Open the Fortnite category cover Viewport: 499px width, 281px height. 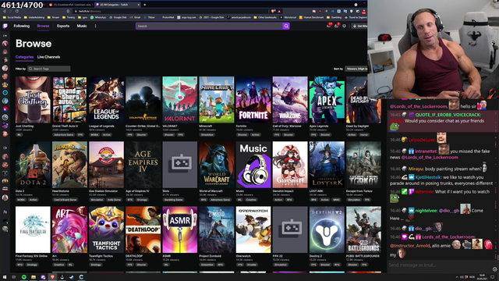[253, 100]
